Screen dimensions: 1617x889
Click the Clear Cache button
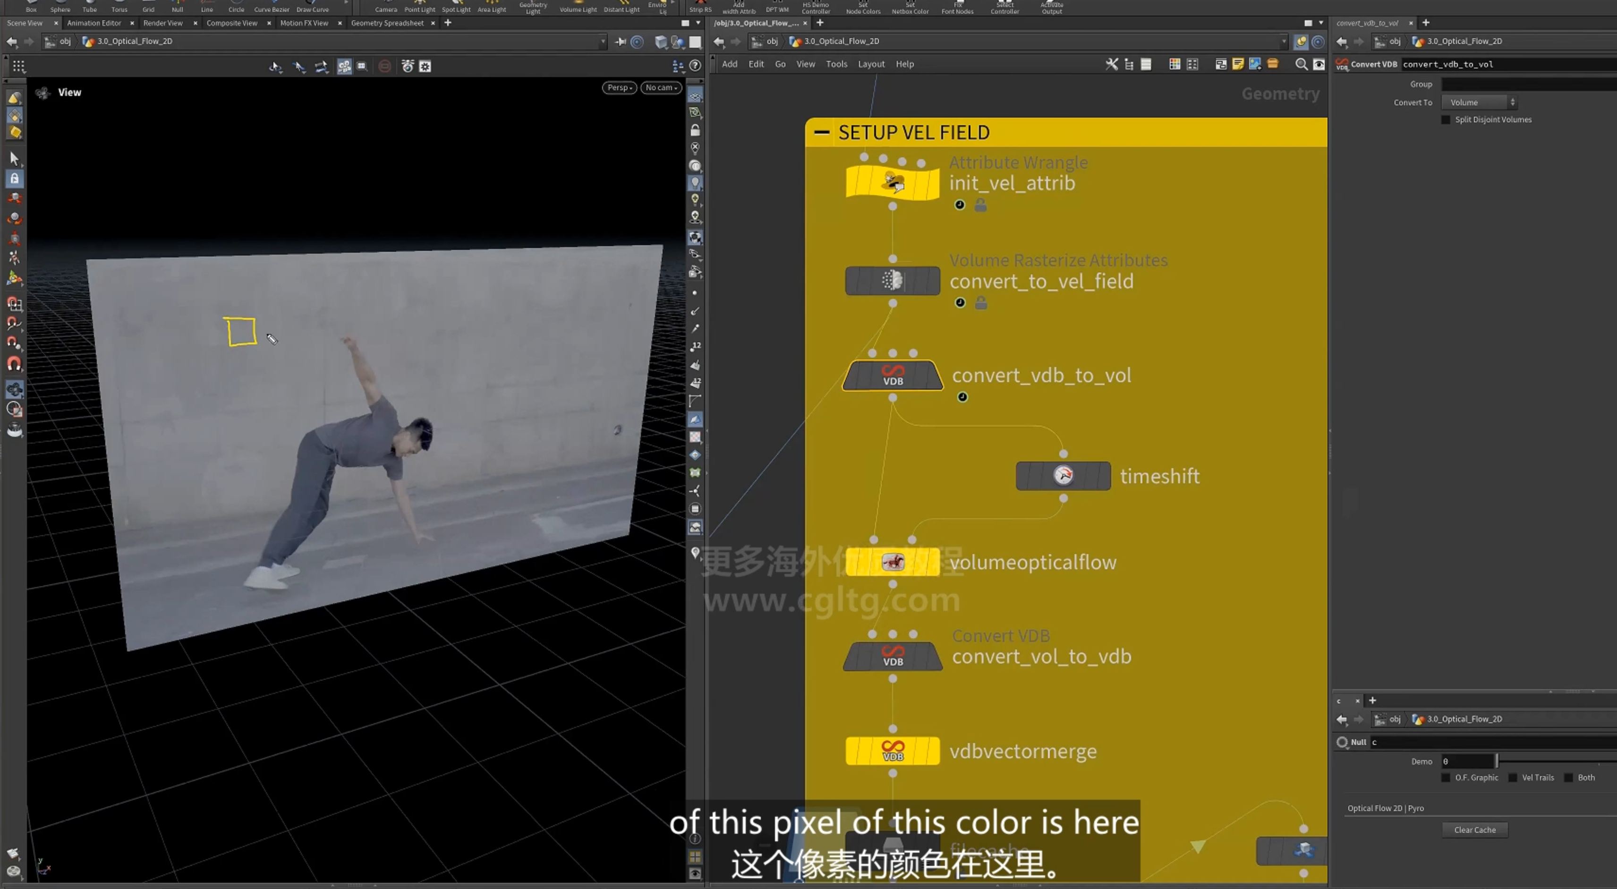point(1474,829)
